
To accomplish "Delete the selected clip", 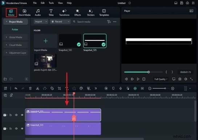I will tap(30, 89).
